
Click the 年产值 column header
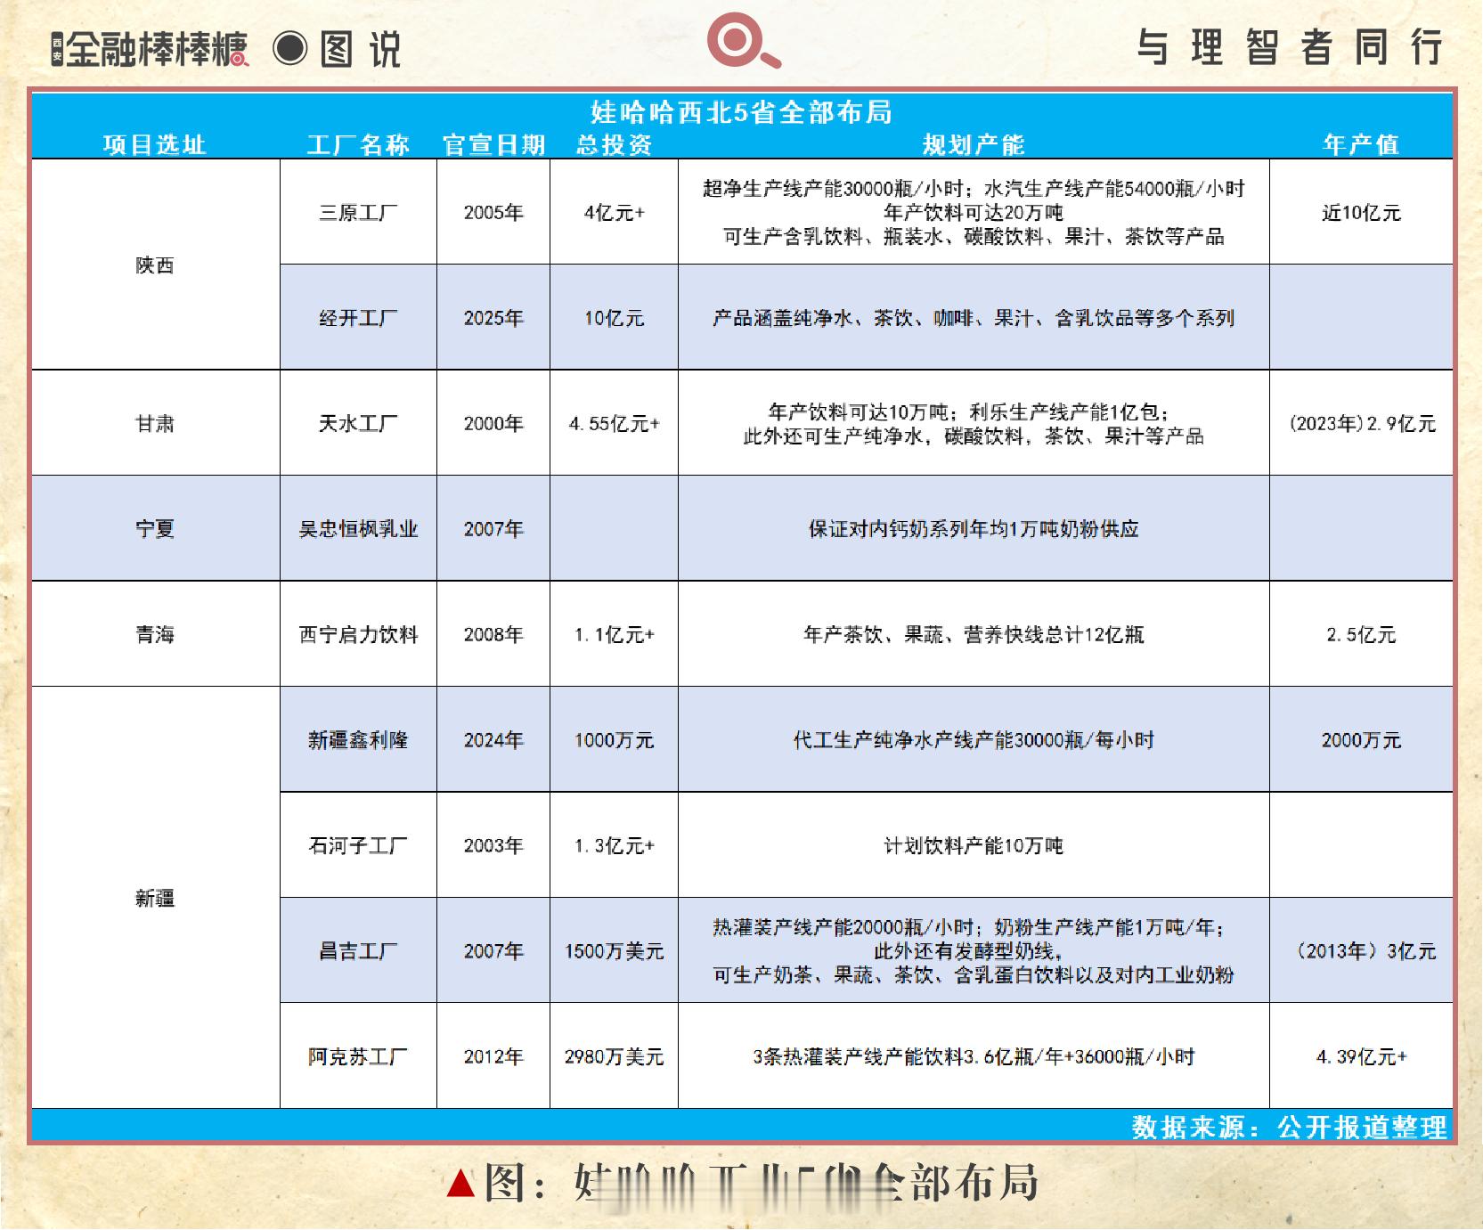pos(1361,144)
